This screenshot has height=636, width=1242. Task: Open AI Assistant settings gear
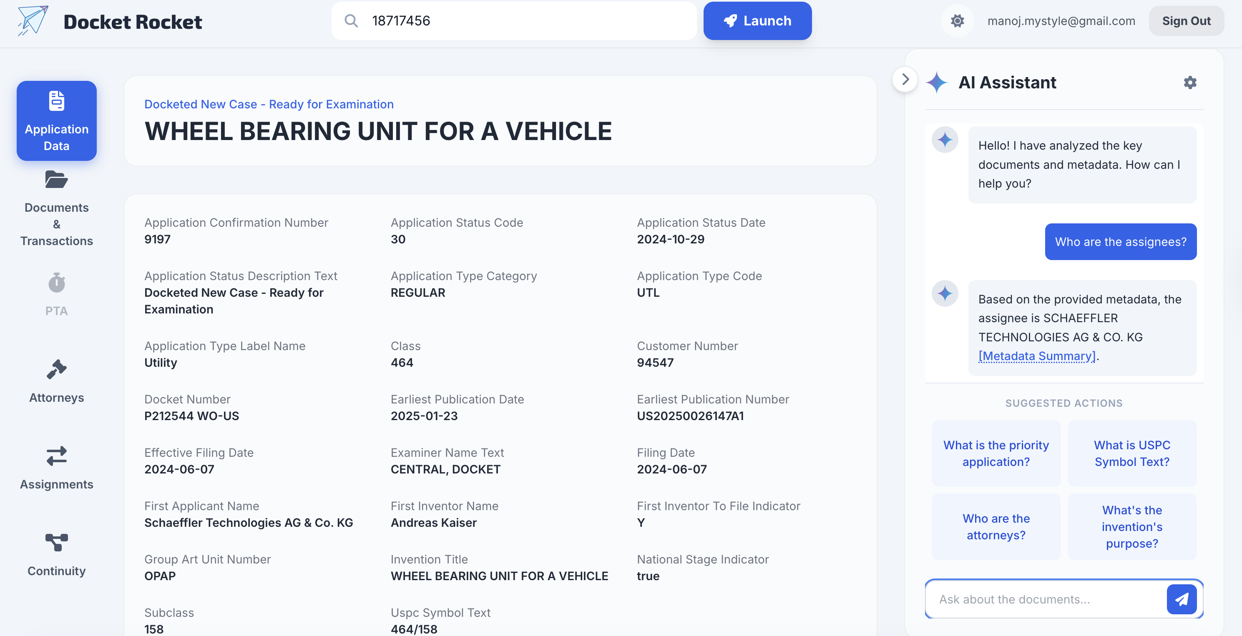pyautogui.click(x=1190, y=83)
